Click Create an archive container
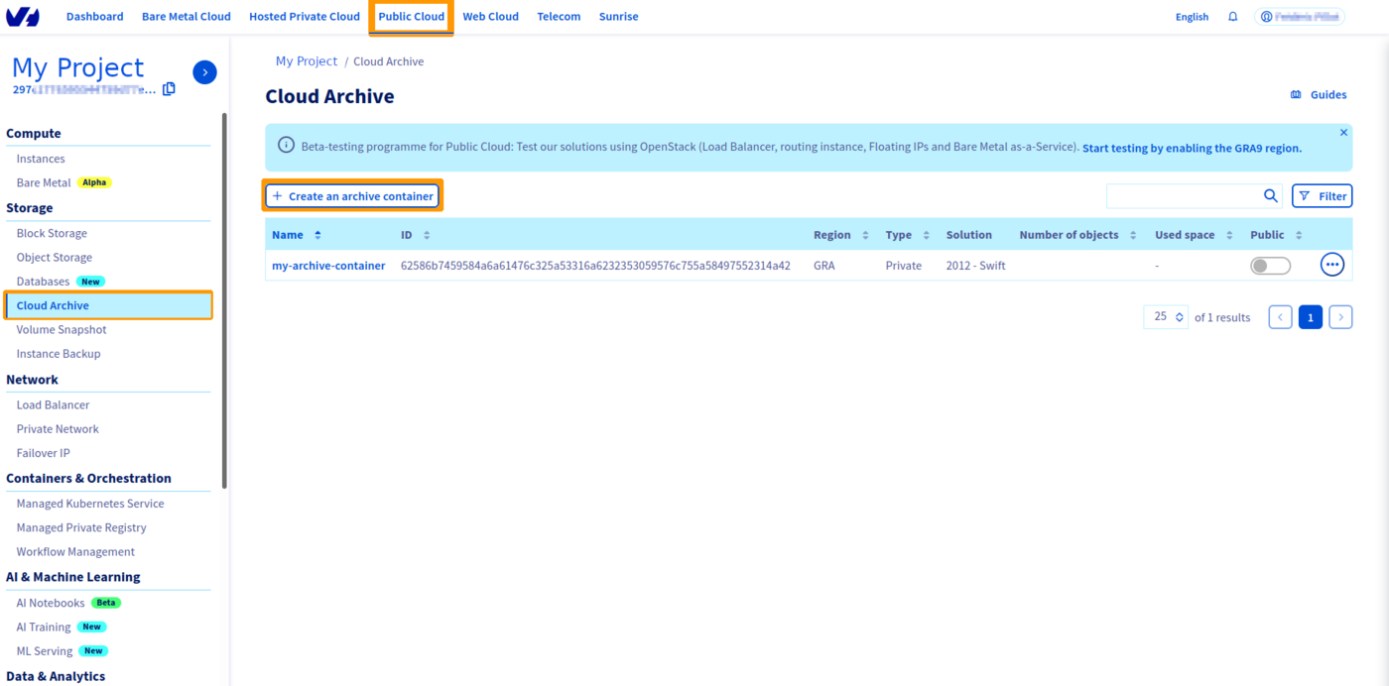Viewport: 1389px width, 686px height. [352, 195]
